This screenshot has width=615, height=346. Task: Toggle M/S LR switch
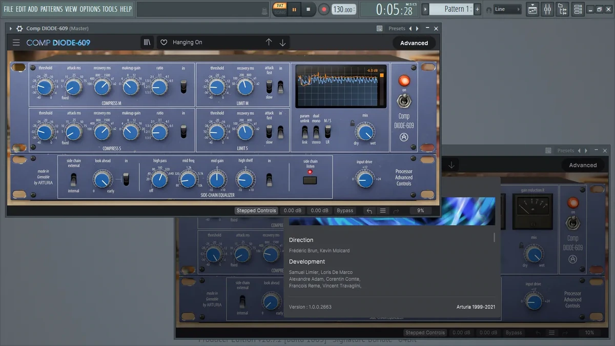coord(327,132)
